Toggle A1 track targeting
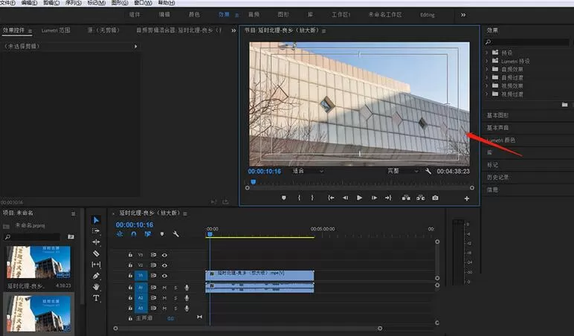574x336 pixels. coord(141,288)
